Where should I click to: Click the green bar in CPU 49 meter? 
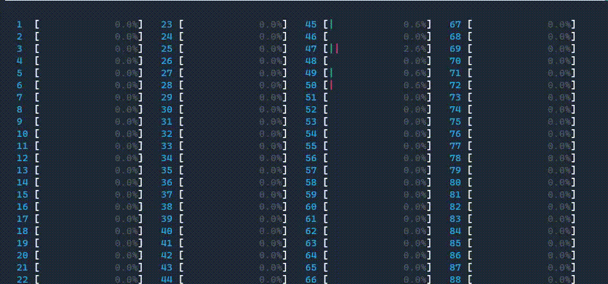[331, 73]
